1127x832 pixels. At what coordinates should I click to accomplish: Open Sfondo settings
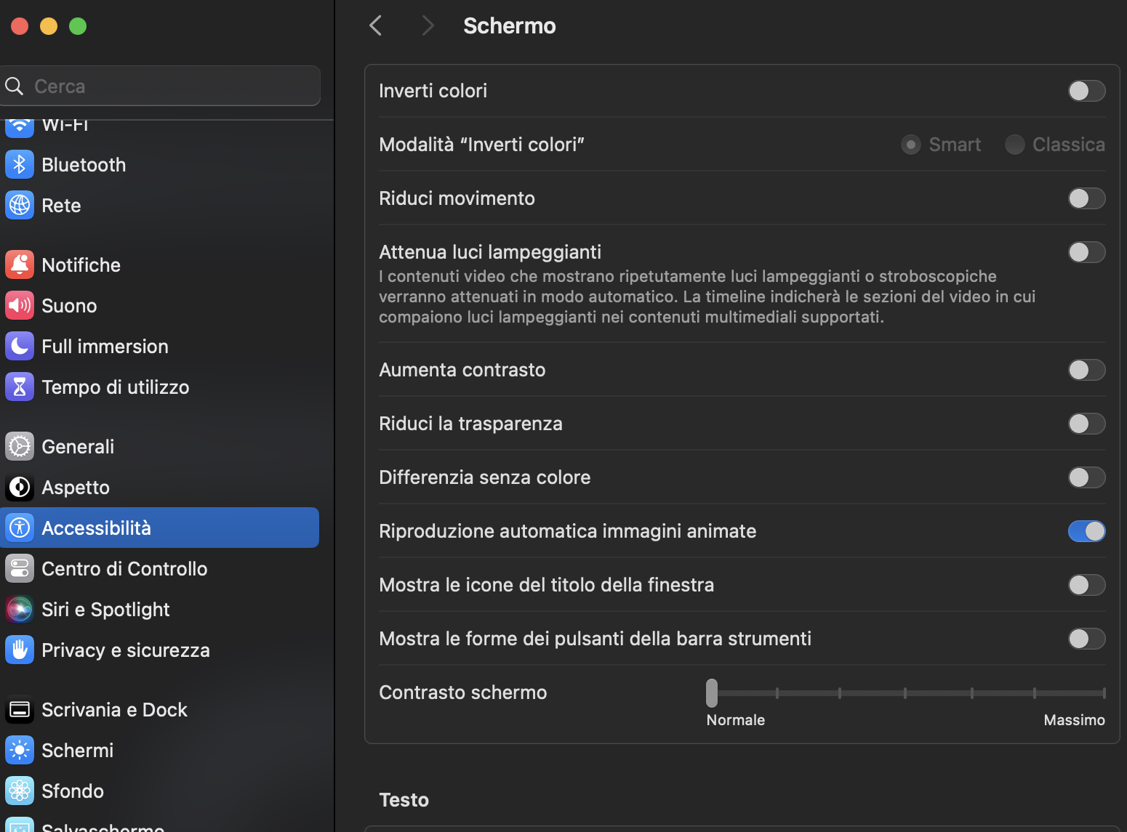(x=73, y=791)
